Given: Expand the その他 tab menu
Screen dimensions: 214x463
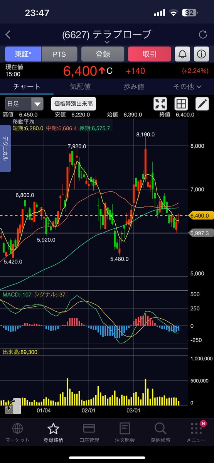Looking at the screenshot, I should tap(187, 86).
